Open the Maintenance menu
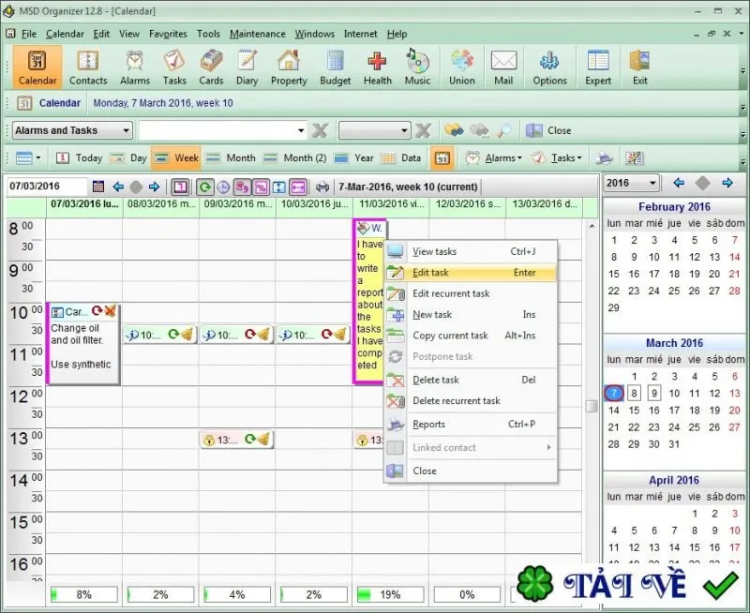The width and height of the screenshot is (750, 613). point(257,34)
